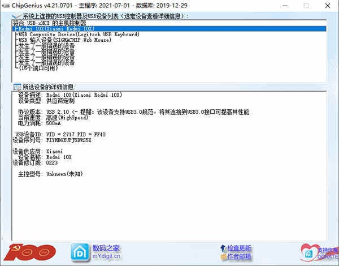Click the 支持作者 DONATE link
This screenshot has width=339, height=266.
[x=327, y=253]
